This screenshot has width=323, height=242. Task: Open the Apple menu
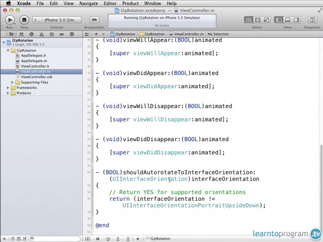[x=9, y=4]
